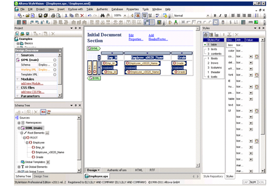Click the ellipsis button beside Root Elements
The height and width of the screenshot is (188, 279).
[x=47, y=133]
